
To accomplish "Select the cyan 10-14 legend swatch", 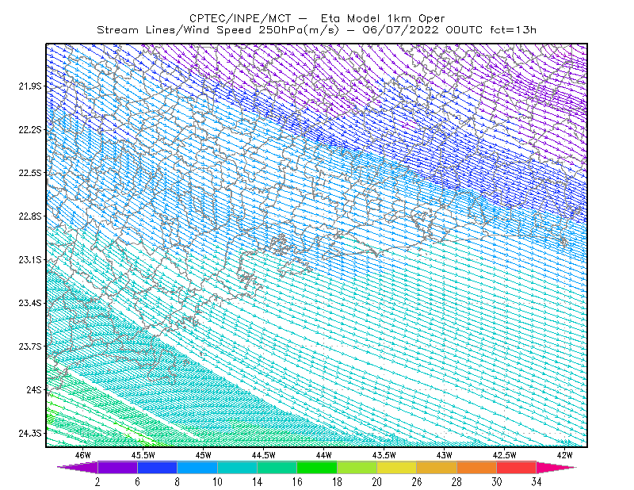I will click(x=237, y=467).
